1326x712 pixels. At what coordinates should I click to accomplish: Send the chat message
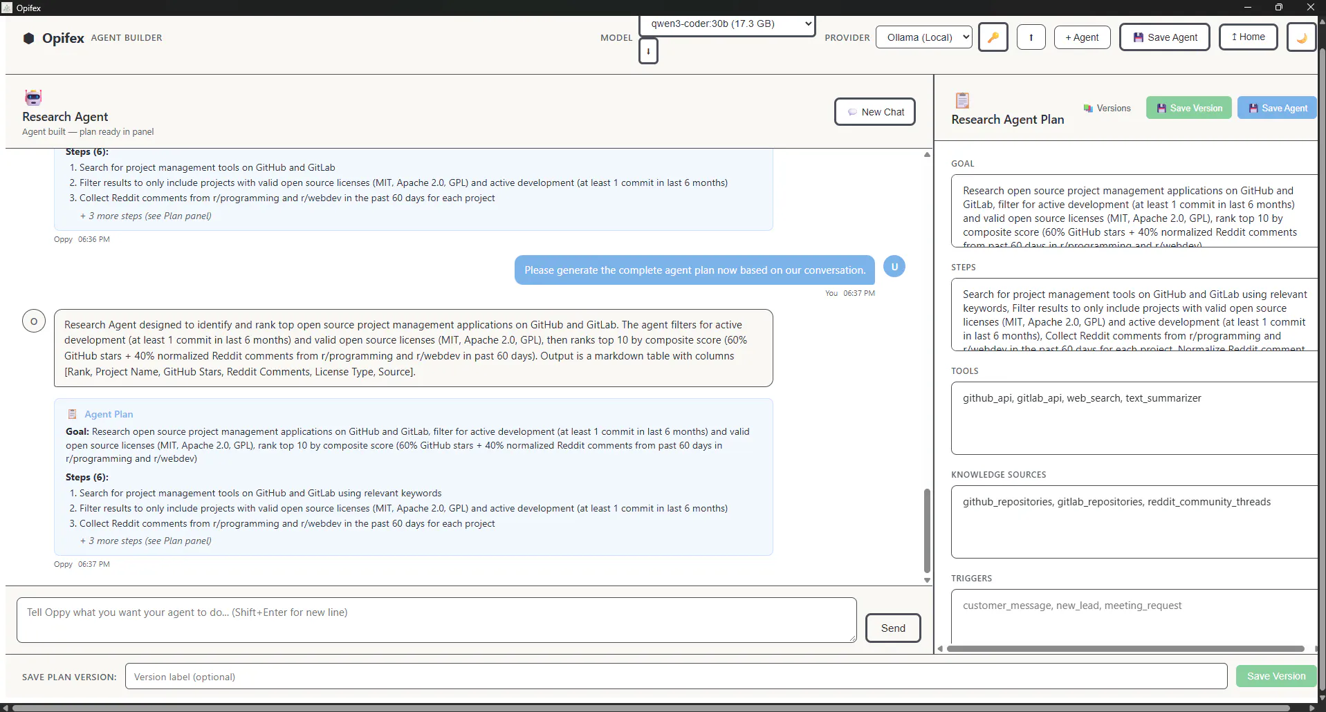coord(893,628)
